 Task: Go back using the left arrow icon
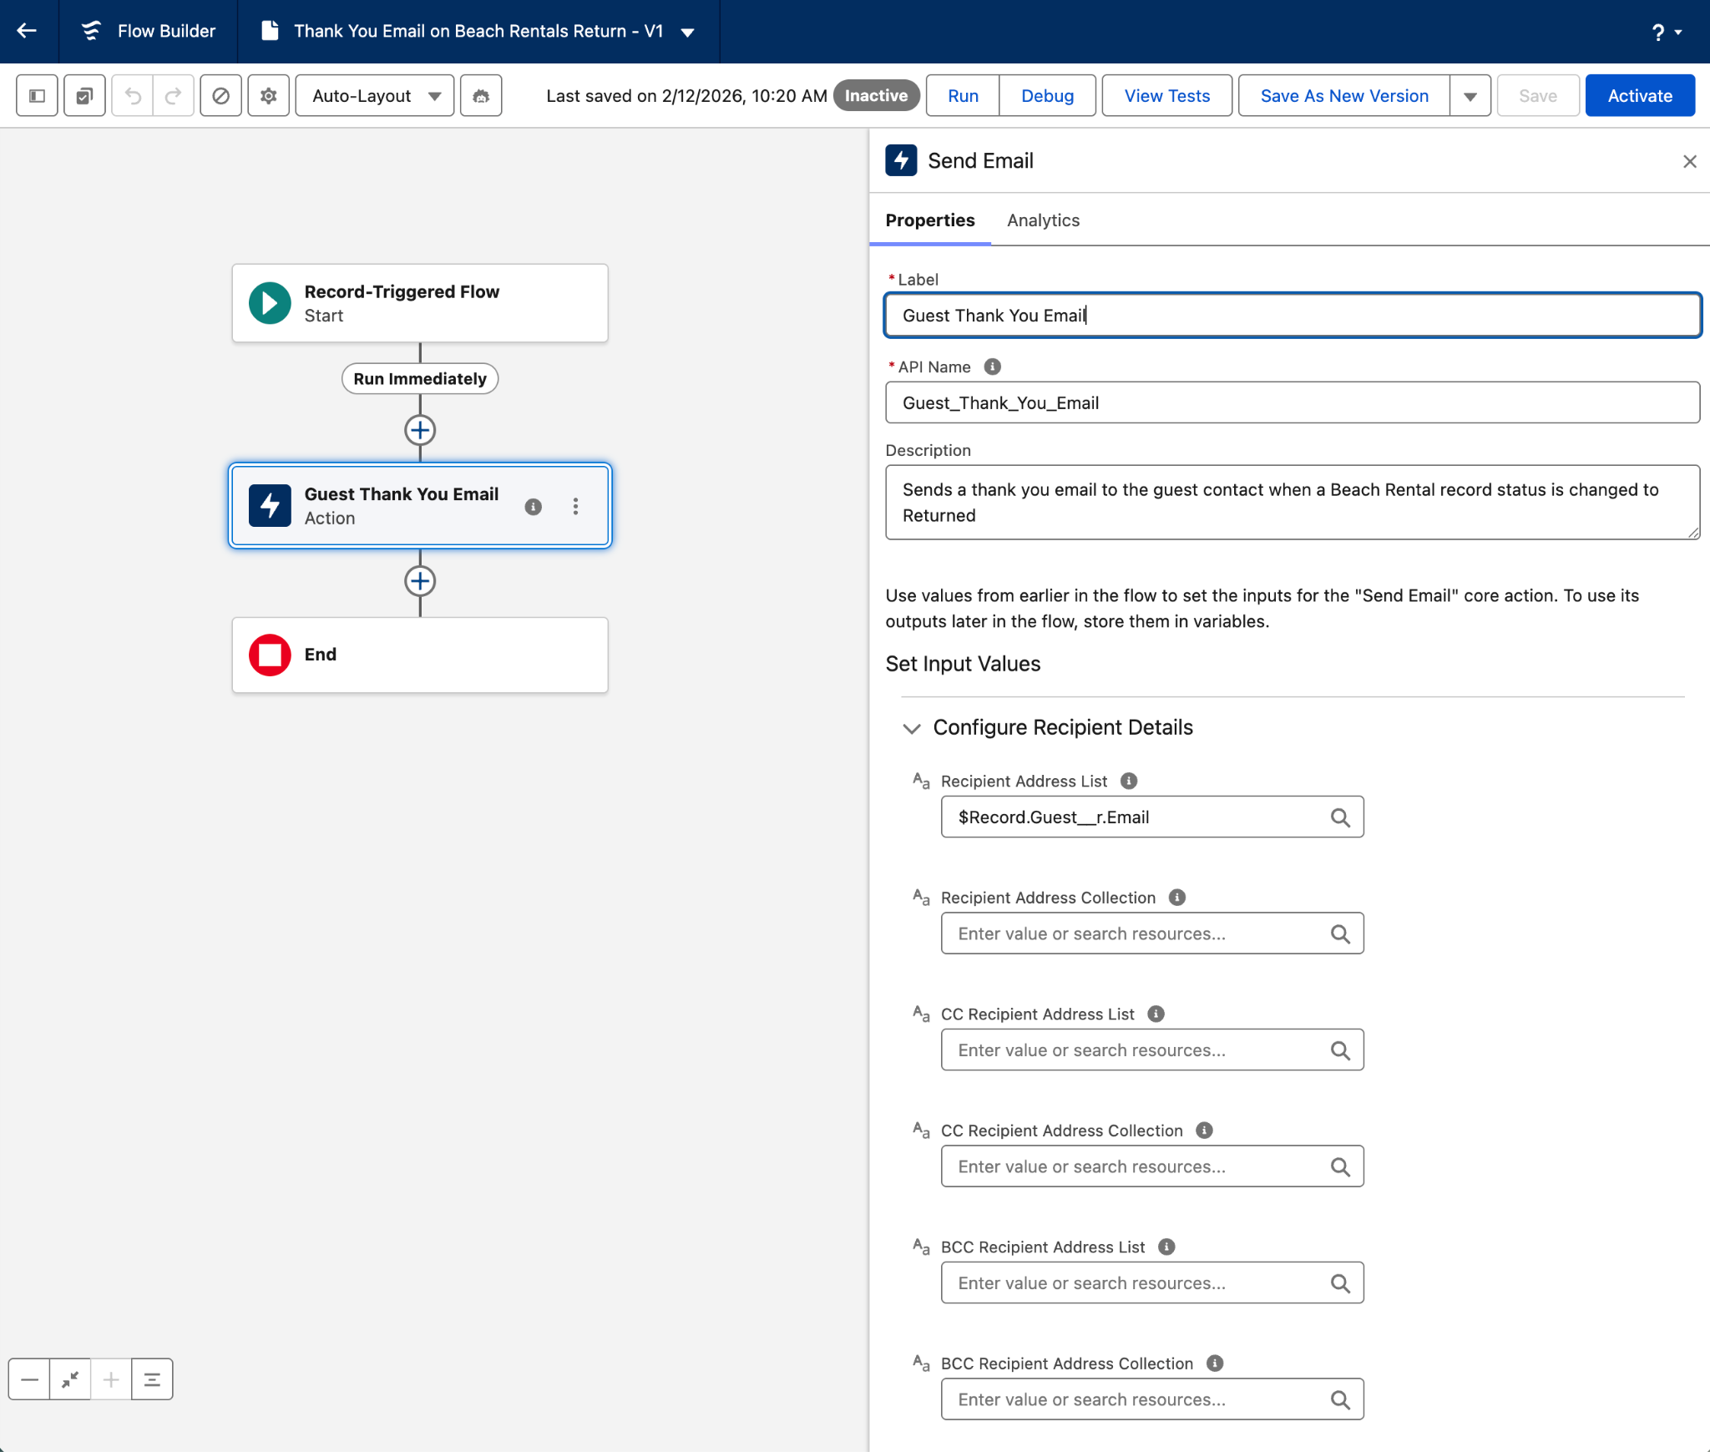(x=28, y=31)
